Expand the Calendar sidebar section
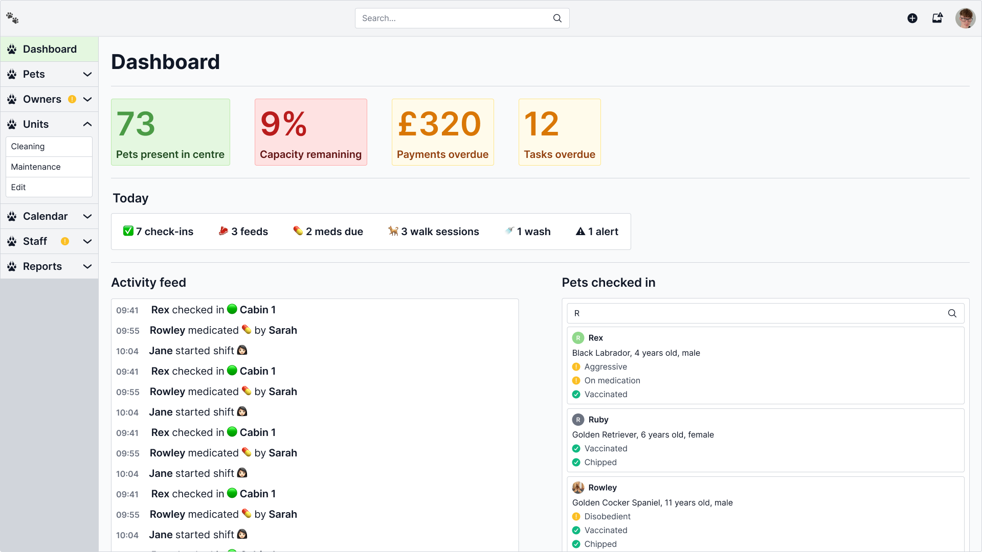Viewport: 982px width, 552px height. pyautogui.click(x=87, y=216)
